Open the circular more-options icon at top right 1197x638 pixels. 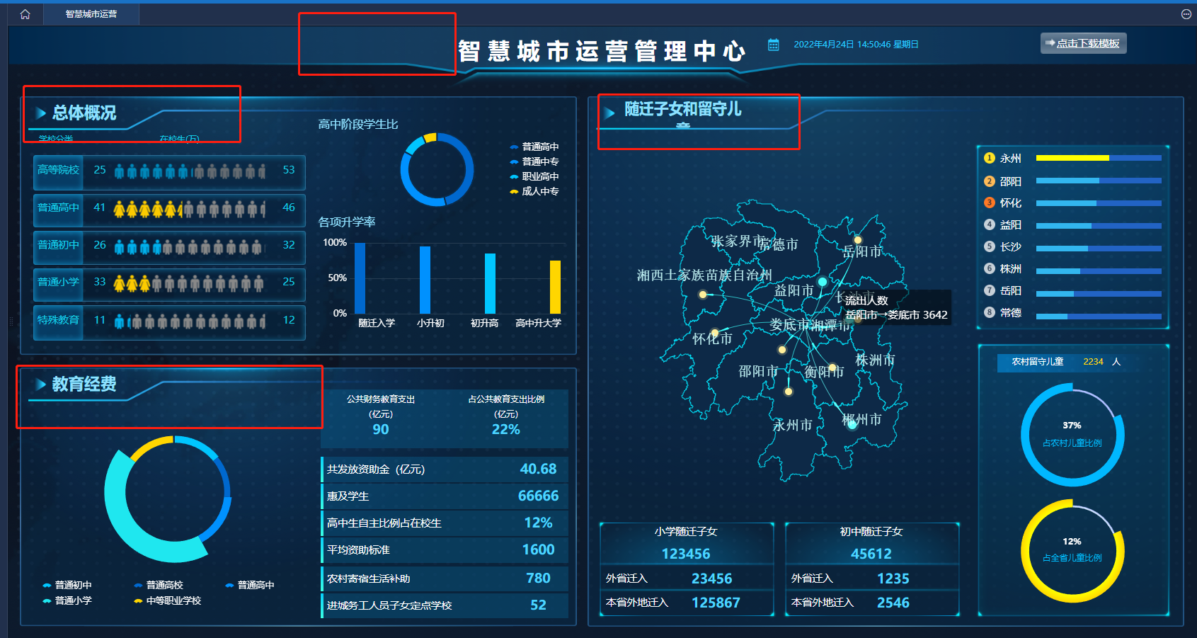tap(1186, 14)
